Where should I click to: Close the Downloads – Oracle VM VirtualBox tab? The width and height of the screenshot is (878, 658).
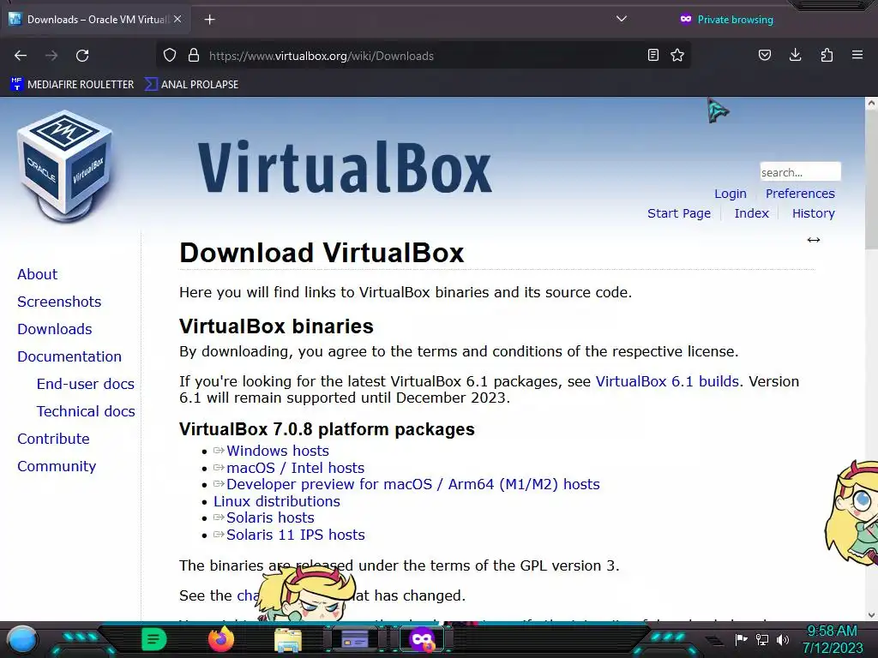[x=177, y=19]
